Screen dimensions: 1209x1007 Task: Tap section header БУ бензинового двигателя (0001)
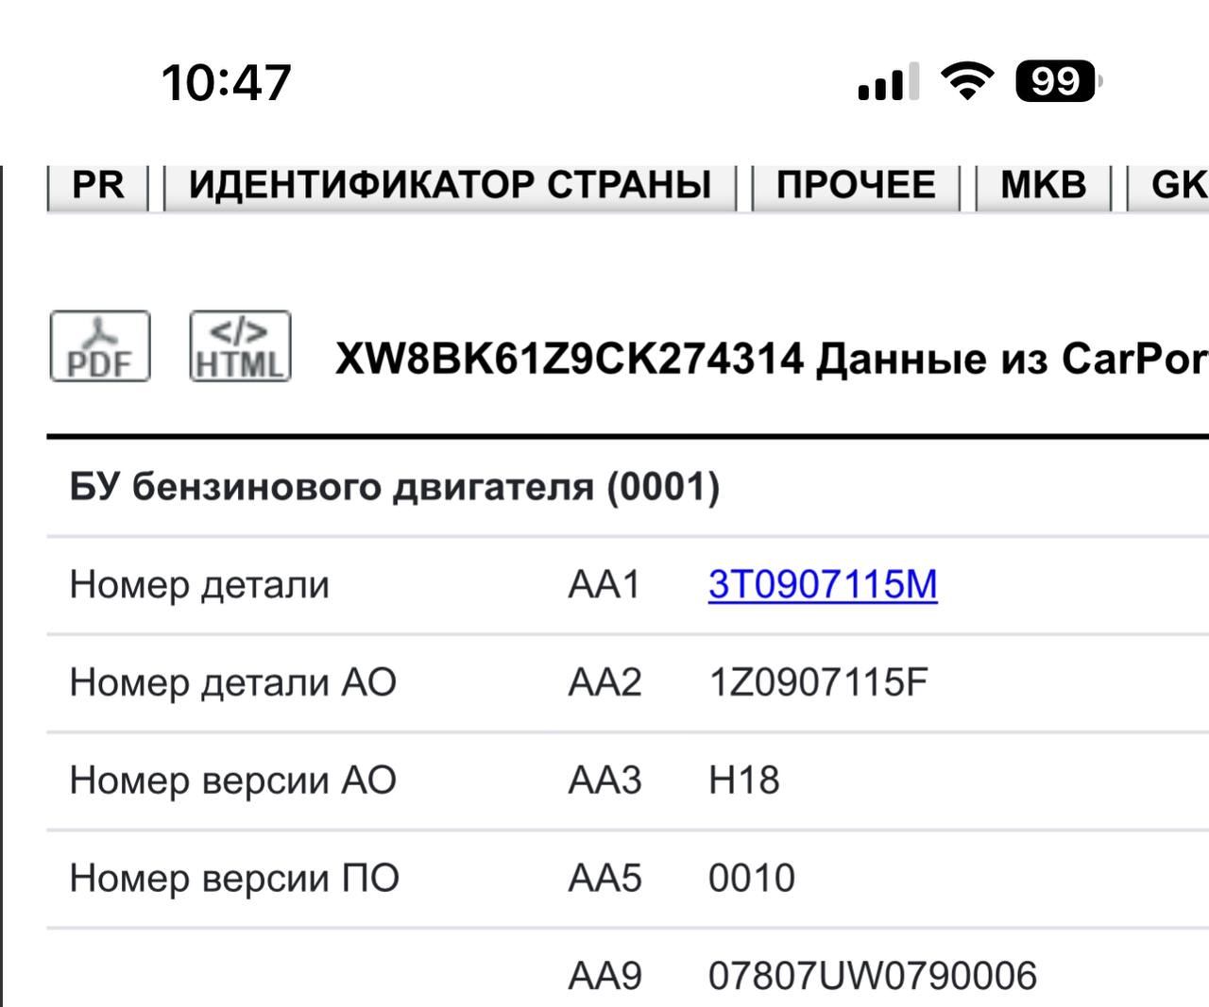click(x=395, y=487)
